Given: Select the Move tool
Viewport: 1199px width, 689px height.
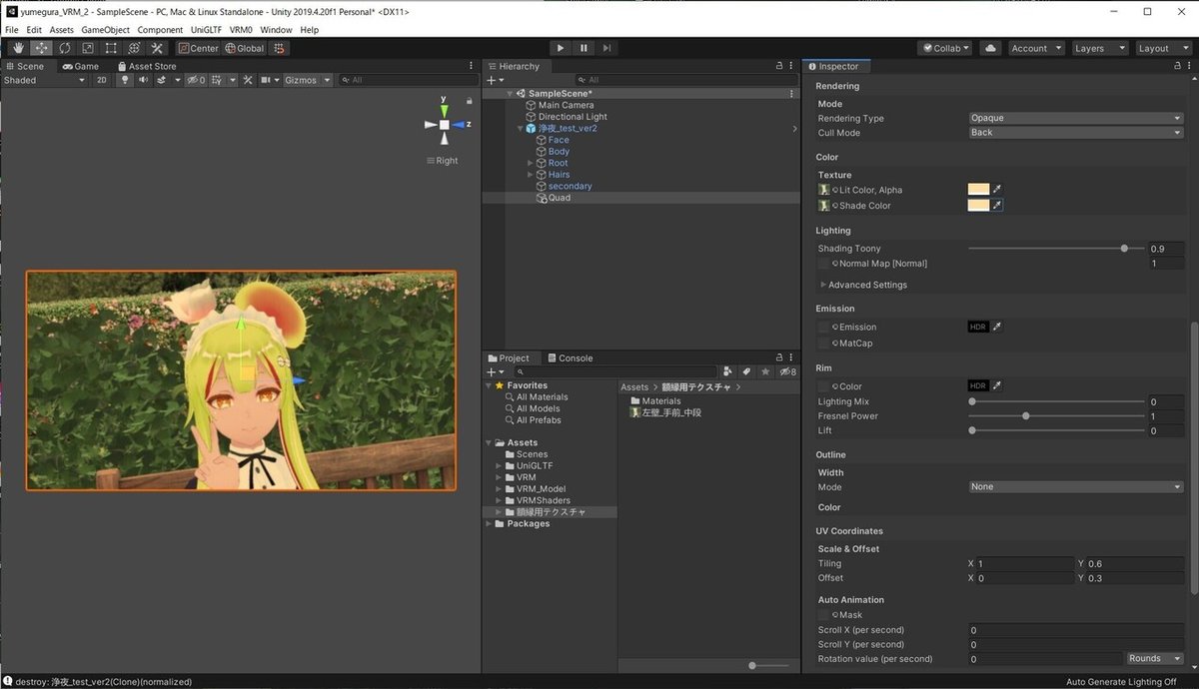Looking at the screenshot, I should (41, 48).
